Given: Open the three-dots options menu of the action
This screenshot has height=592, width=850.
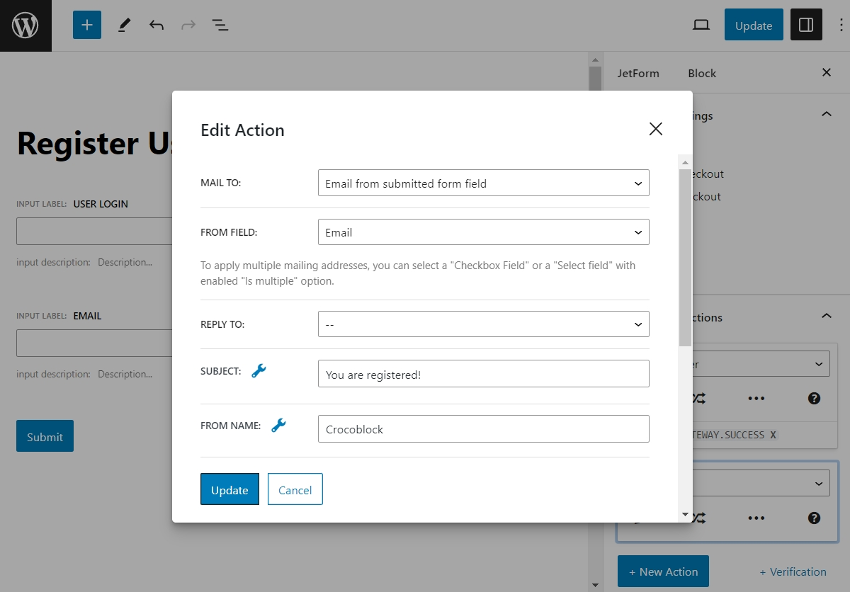Looking at the screenshot, I should pos(756,398).
